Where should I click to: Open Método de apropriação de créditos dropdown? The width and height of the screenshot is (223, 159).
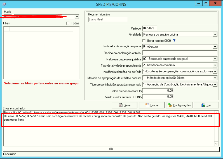click(x=215, y=78)
